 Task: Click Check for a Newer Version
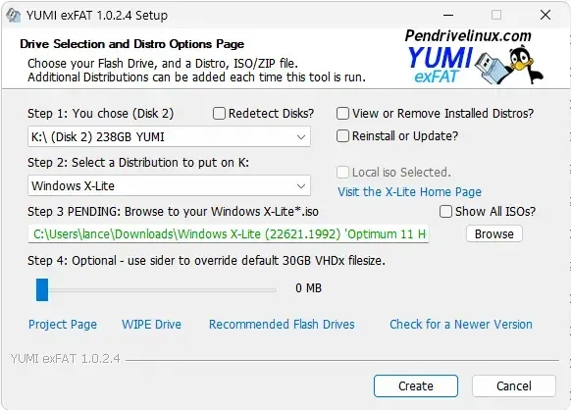461,324
